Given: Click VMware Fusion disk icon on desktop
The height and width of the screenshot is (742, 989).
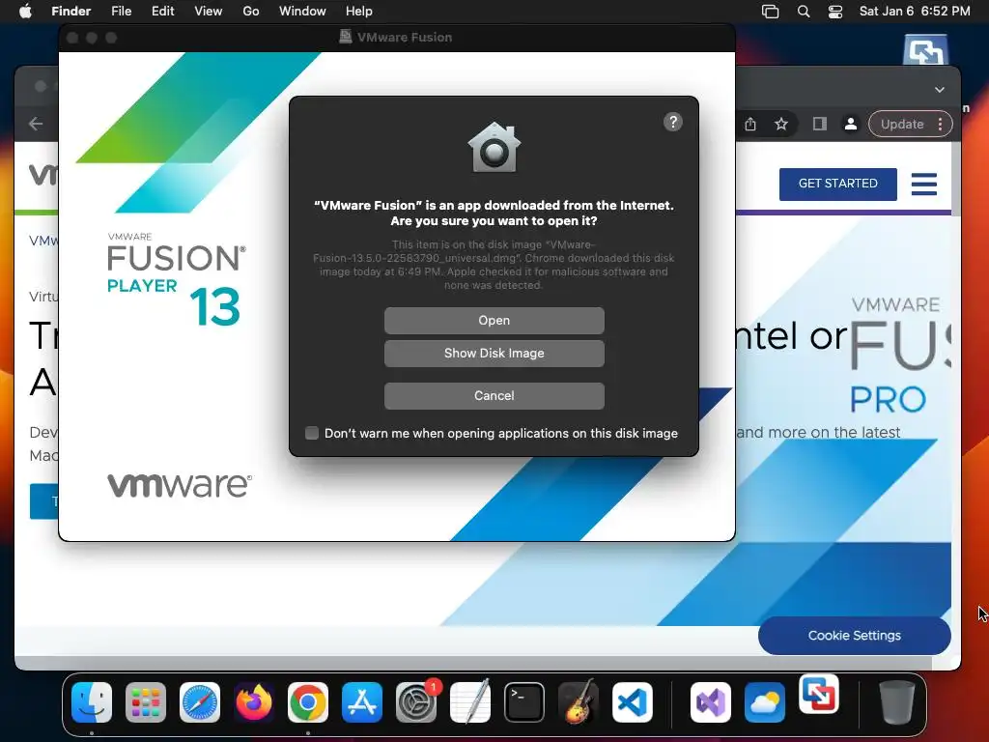Looking at the screenshot, I should tap(925, 50).
